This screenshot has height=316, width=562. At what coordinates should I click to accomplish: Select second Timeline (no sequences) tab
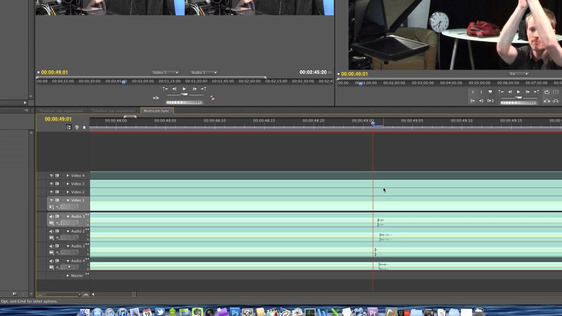113,111
